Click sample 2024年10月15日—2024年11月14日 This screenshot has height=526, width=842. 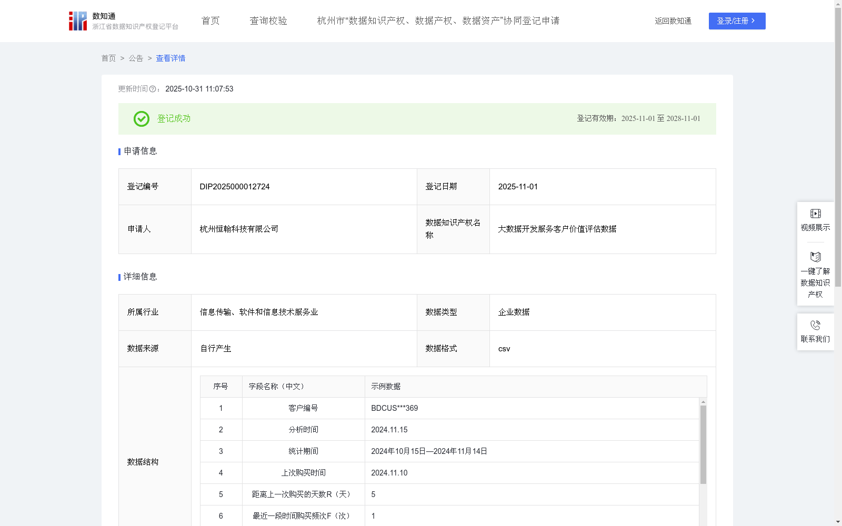click(x=429, y=451)
